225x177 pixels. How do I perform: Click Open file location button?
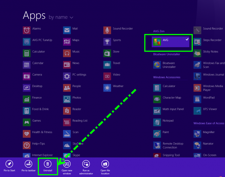click(105, 167)
